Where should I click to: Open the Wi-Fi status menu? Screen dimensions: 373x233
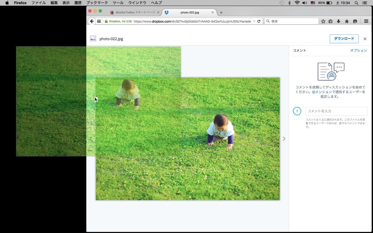[x=297, y=3]
